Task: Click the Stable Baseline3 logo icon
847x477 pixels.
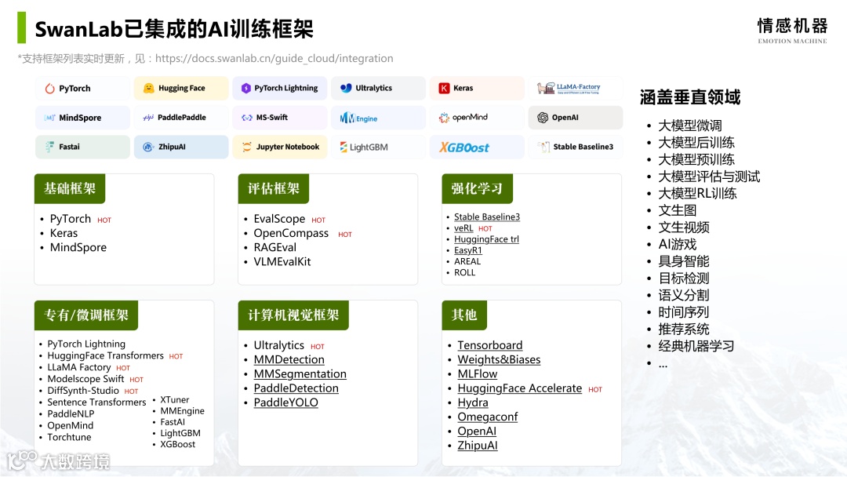Action: [x=544, y=147]
